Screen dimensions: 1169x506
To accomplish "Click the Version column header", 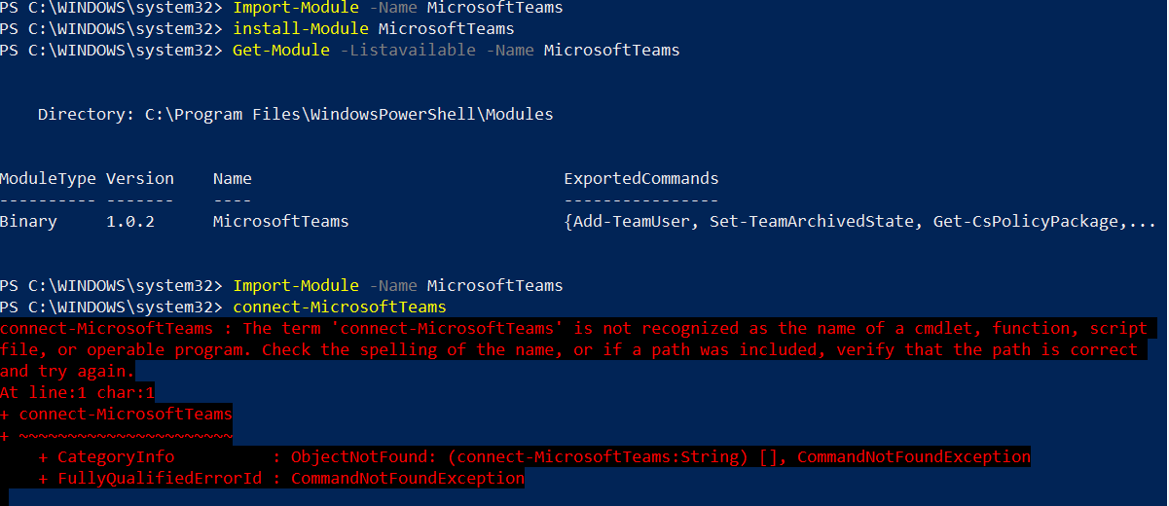I will (140, 179).
